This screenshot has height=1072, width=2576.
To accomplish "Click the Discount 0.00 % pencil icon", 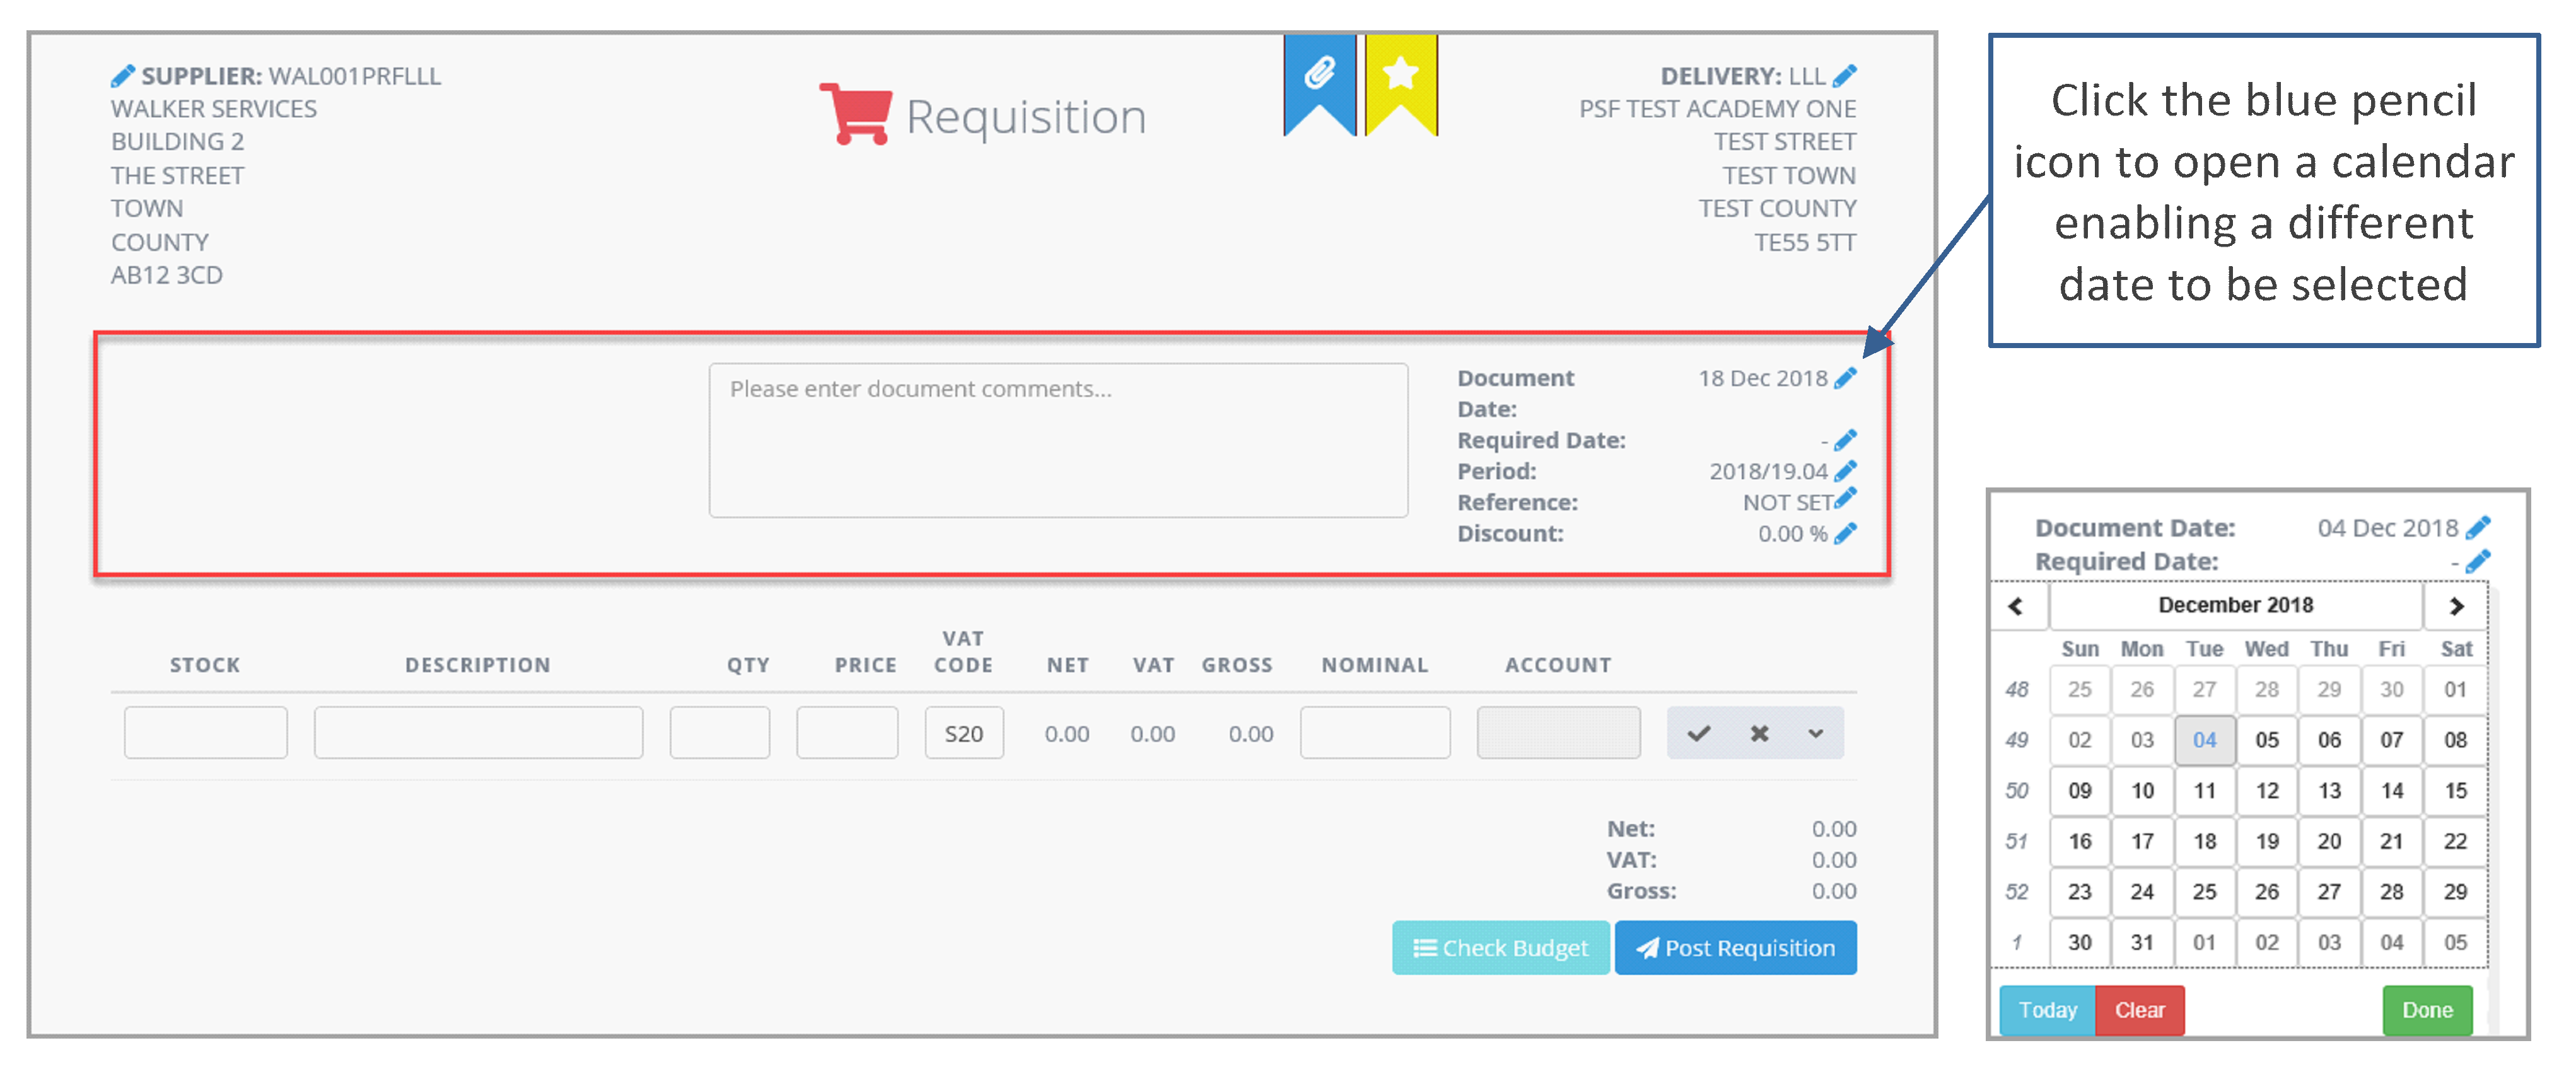I will coord(1845,534).
